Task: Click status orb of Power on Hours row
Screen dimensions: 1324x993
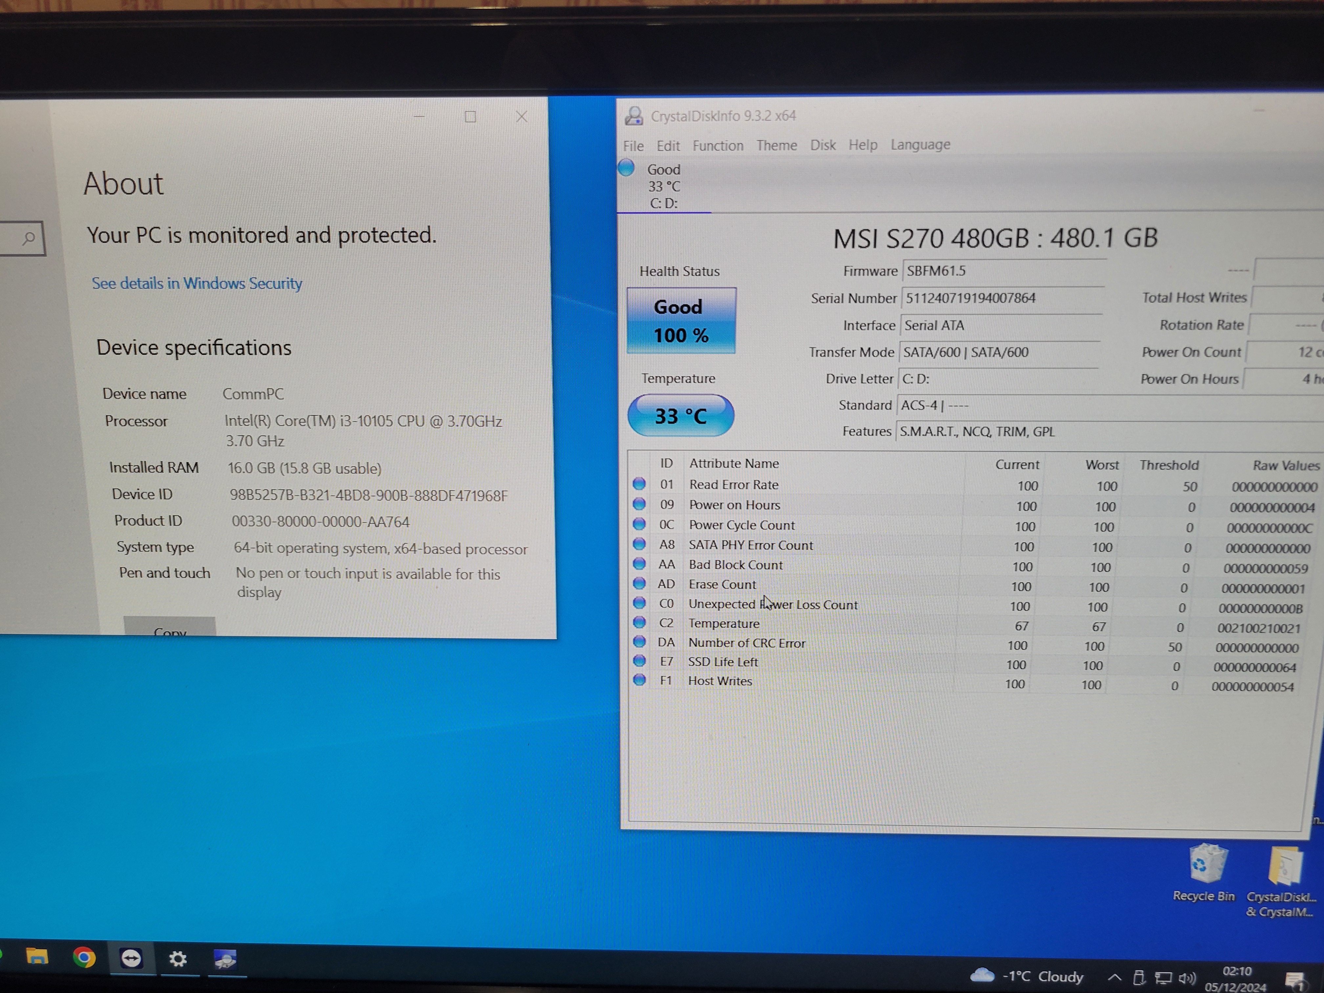Action: (x=639, y=504)
